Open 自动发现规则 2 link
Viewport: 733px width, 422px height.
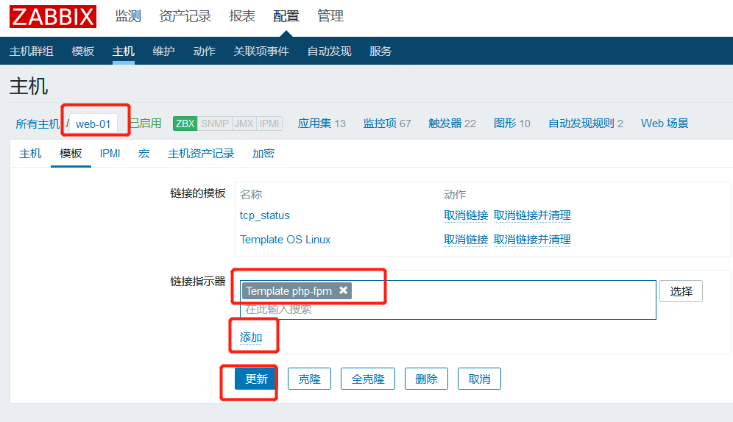(586, 124)
